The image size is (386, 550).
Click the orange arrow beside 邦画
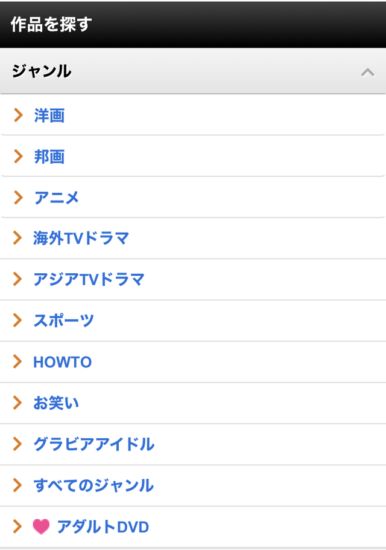(18, 156)
